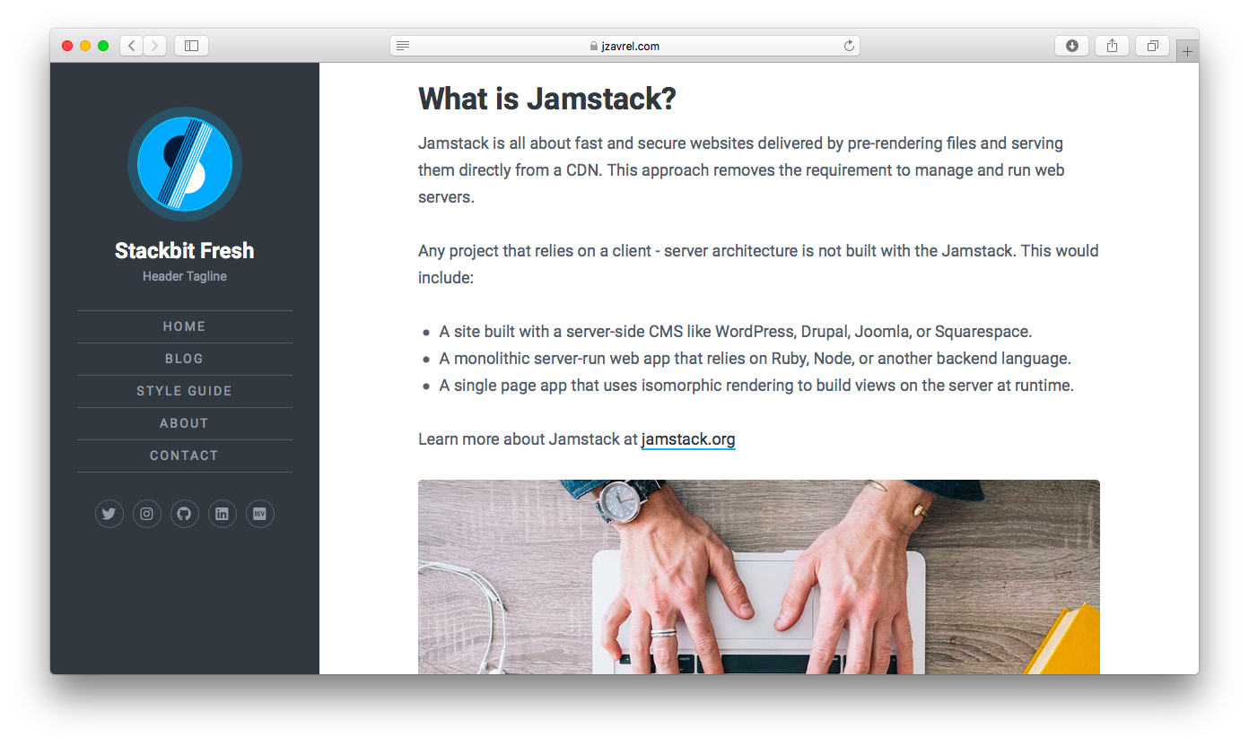The image size is (1249, 746).
Task: Click the padlock icon in address bar
Action: tap(594, 46)
